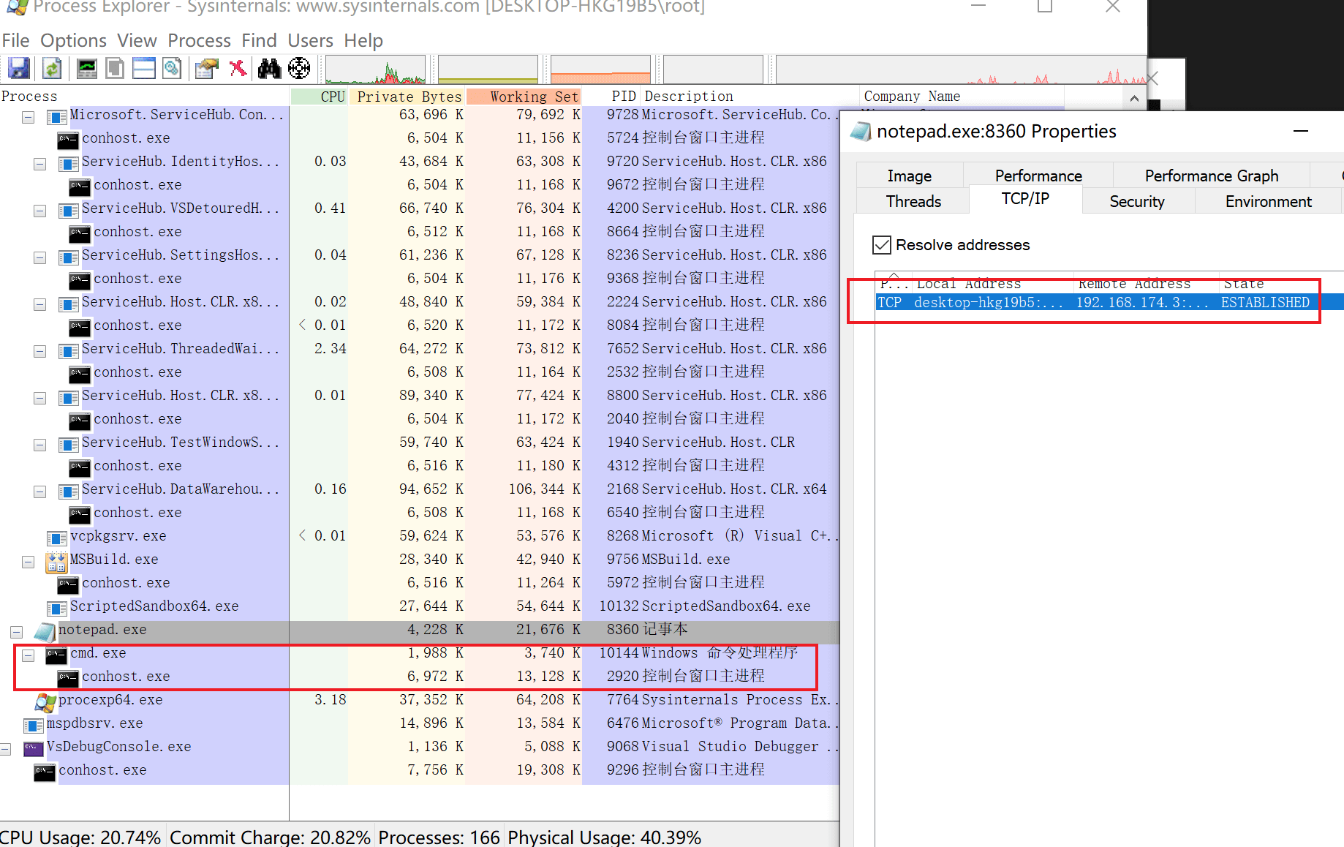Collapse the notepad.exe tree node
The height and width of the screenshot is (847, 1344).
click(x=16, y=632)
